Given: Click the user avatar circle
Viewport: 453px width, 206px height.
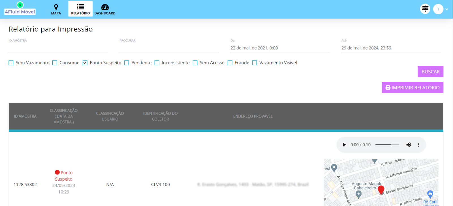Looking at the screenshot, I should pyautogui.click(x=438, y=9).
